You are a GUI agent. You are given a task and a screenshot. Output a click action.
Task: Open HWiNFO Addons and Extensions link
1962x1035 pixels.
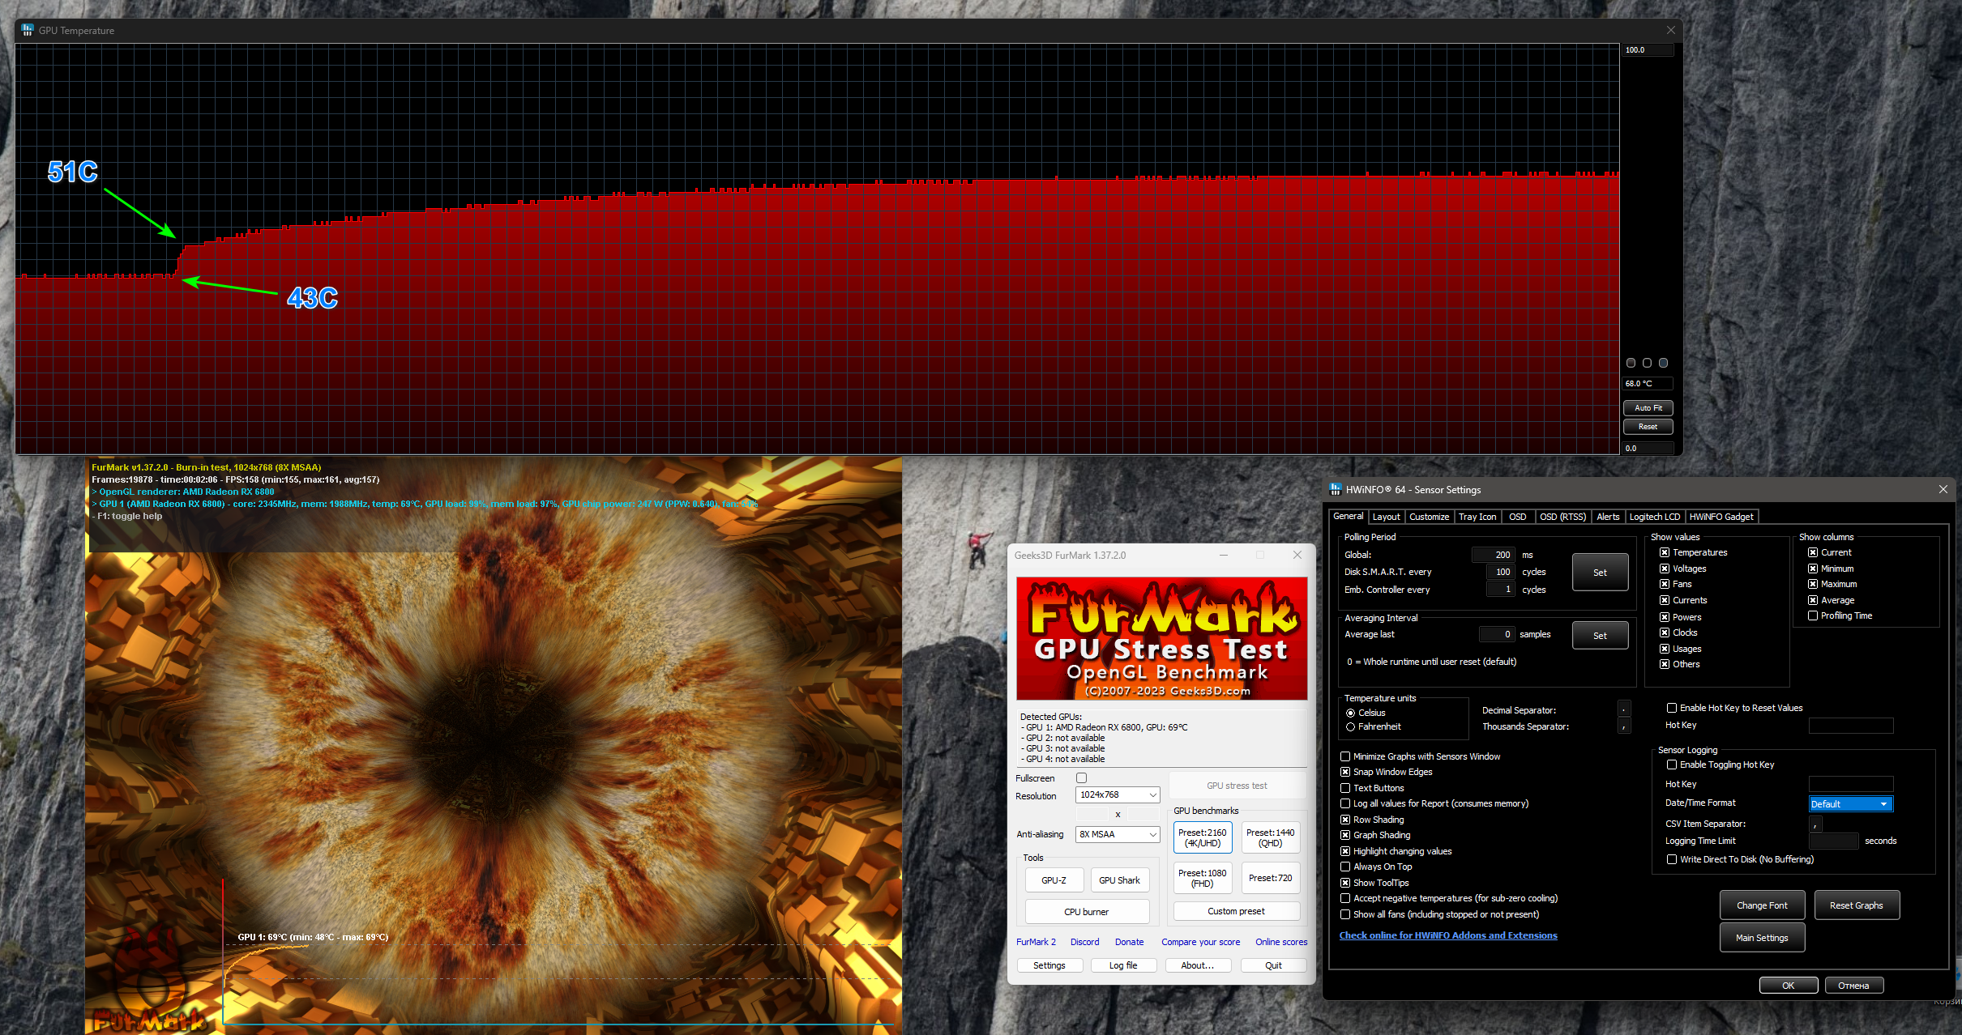point(1447,935)
